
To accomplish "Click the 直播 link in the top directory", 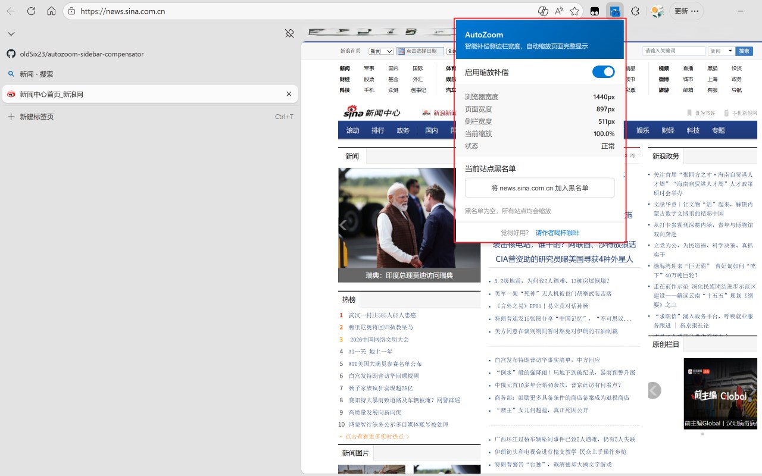I will click(688, 68).
